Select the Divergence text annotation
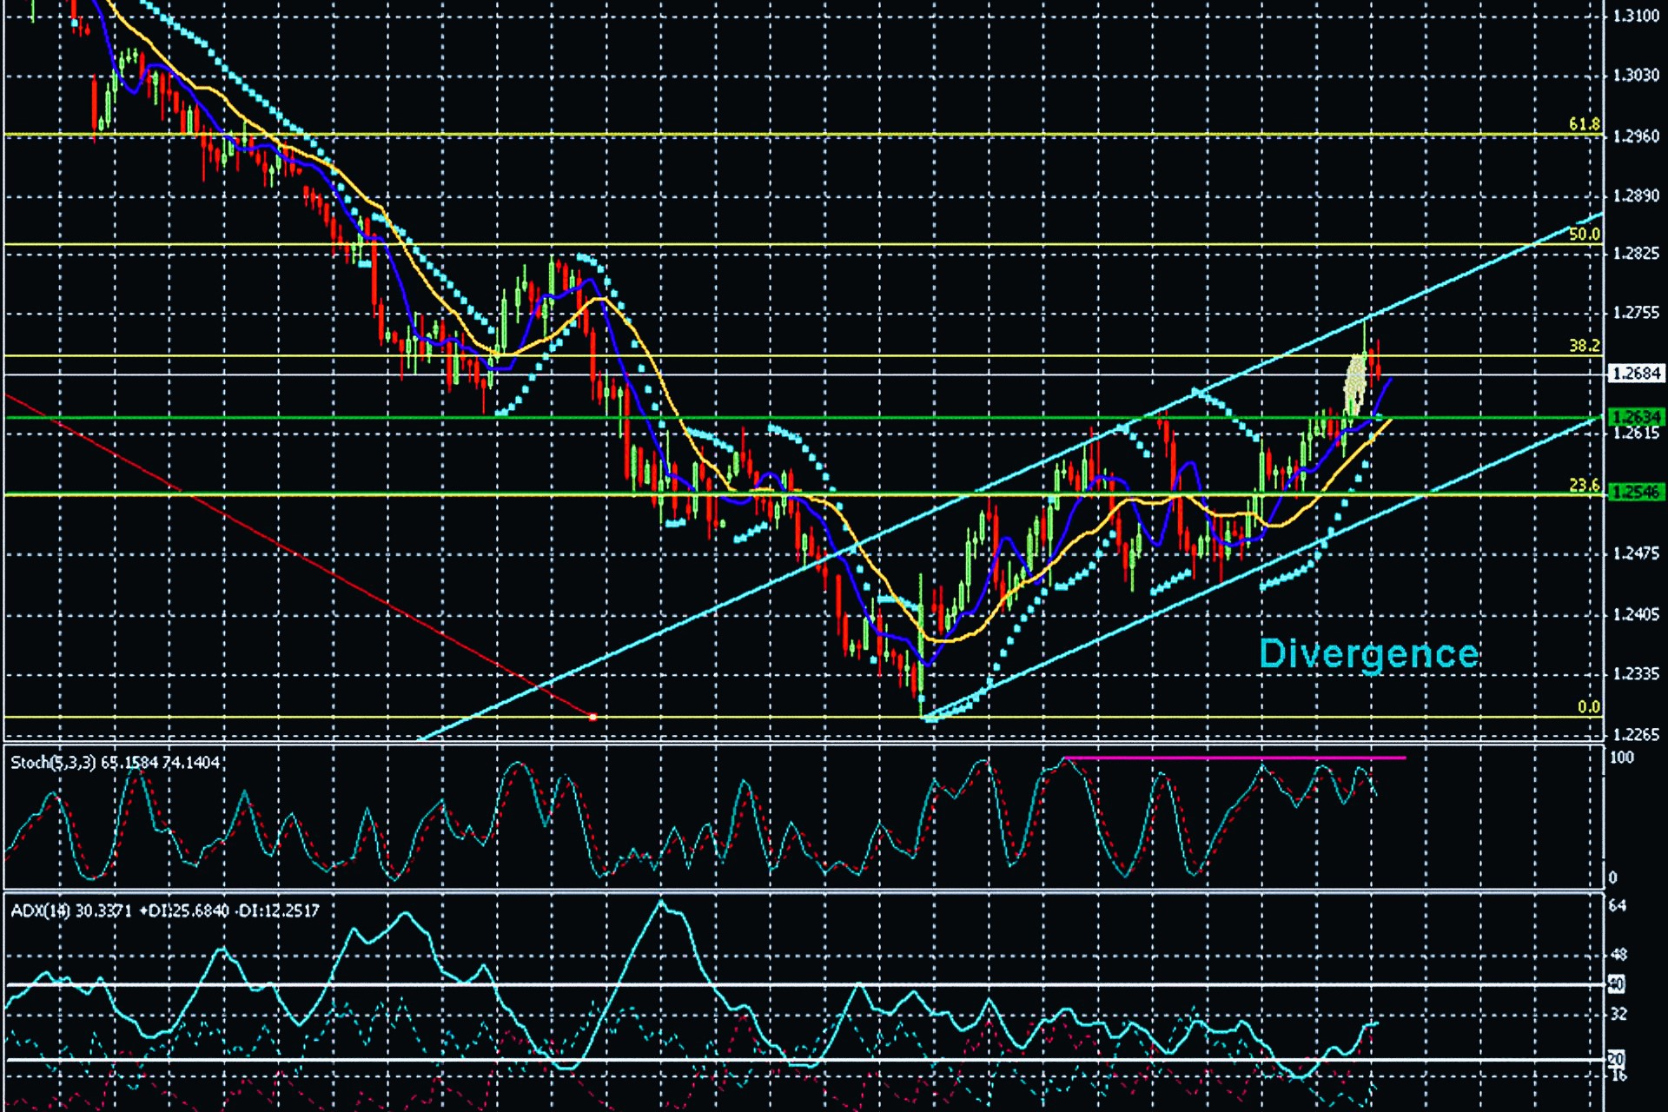This screenshot has height=1112, width=1668. (1368, 654)
